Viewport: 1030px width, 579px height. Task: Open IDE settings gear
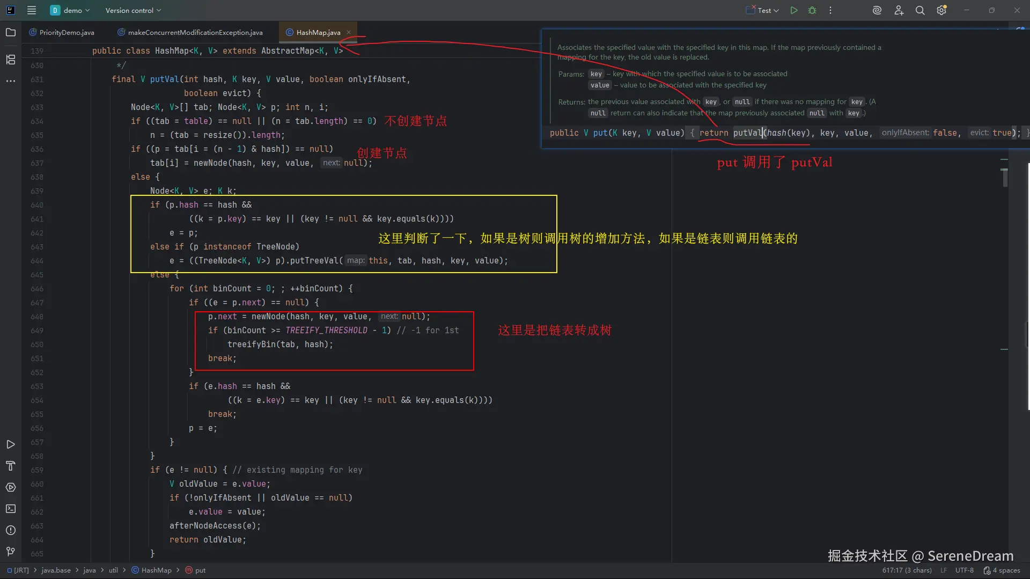[941, 10]
